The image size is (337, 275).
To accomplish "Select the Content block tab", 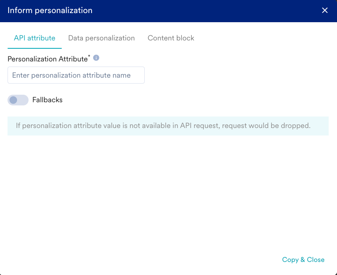I will [171, 38].
